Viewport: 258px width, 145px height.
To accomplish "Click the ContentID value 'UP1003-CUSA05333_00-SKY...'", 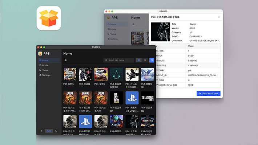I will click(205, 41).
